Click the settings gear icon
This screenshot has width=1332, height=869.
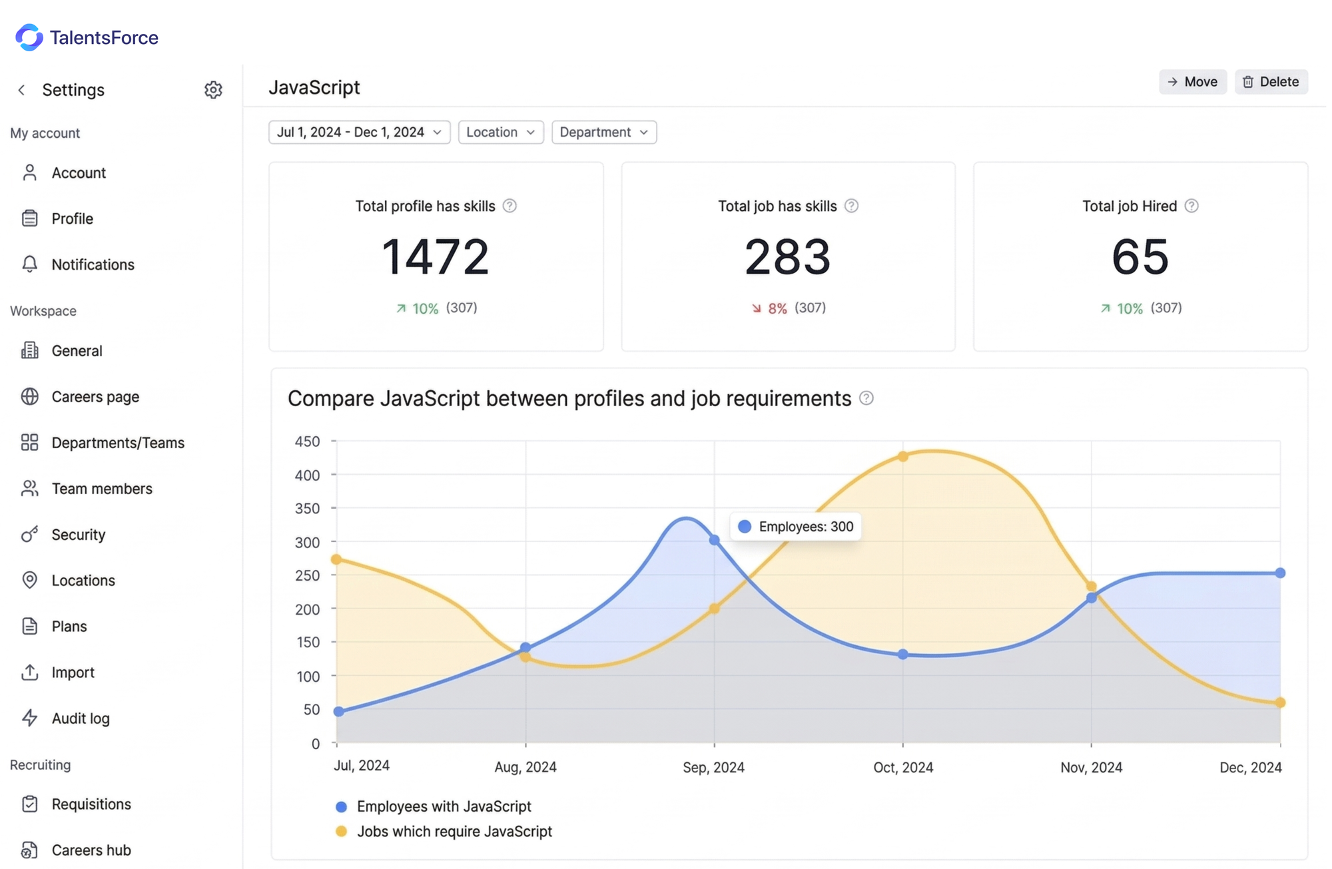tap(213, 90)
